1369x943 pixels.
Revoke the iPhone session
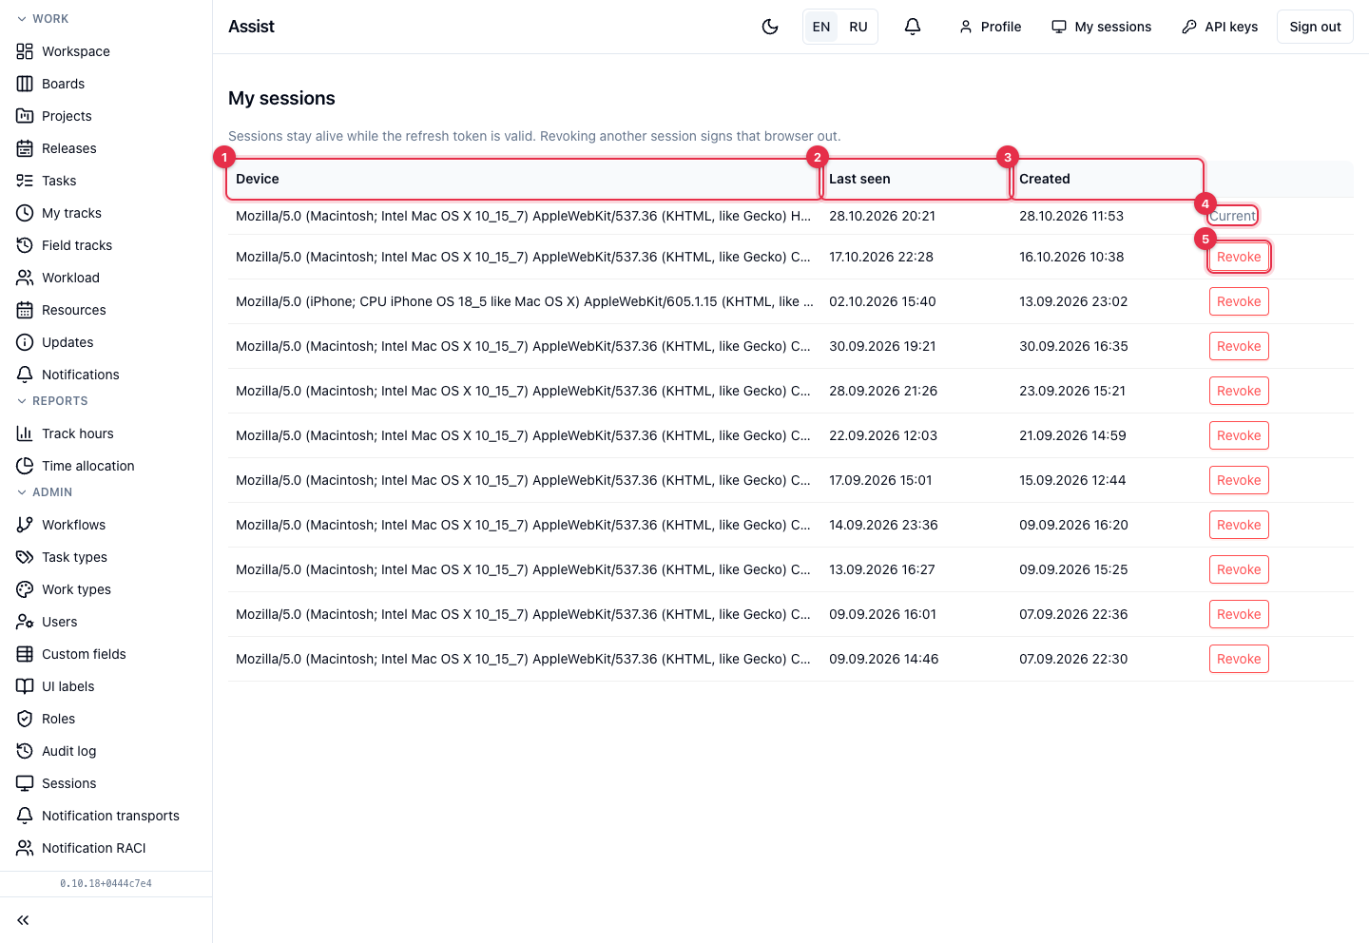pyautogui.click(x=1239, y=301)
